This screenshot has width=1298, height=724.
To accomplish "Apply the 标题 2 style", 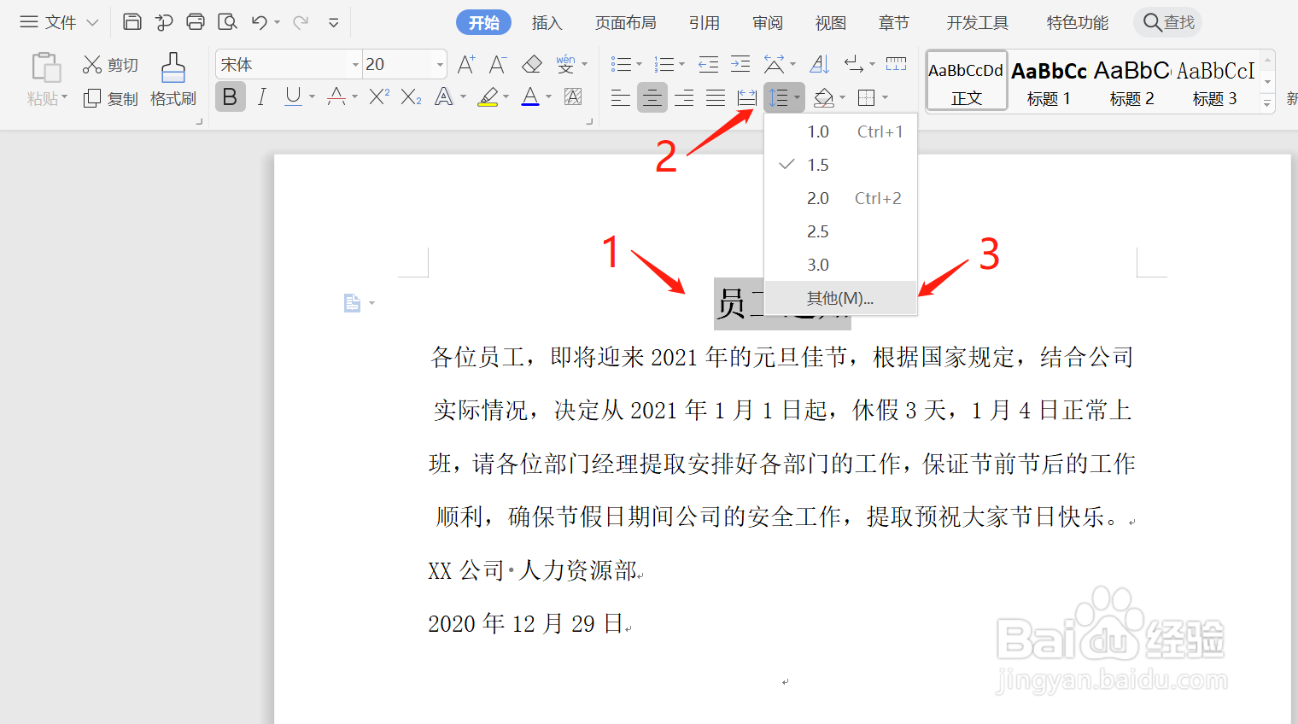I will (1131, 80).
